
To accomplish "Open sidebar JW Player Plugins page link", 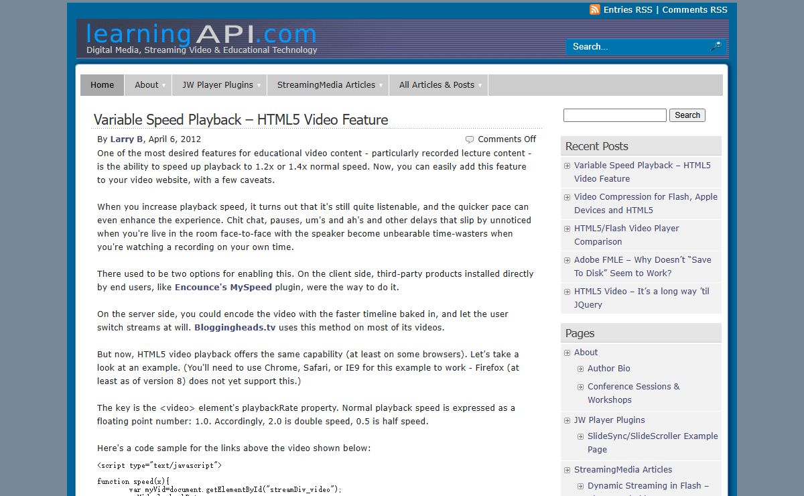I will pyautogui.click(x=610, y=420).
